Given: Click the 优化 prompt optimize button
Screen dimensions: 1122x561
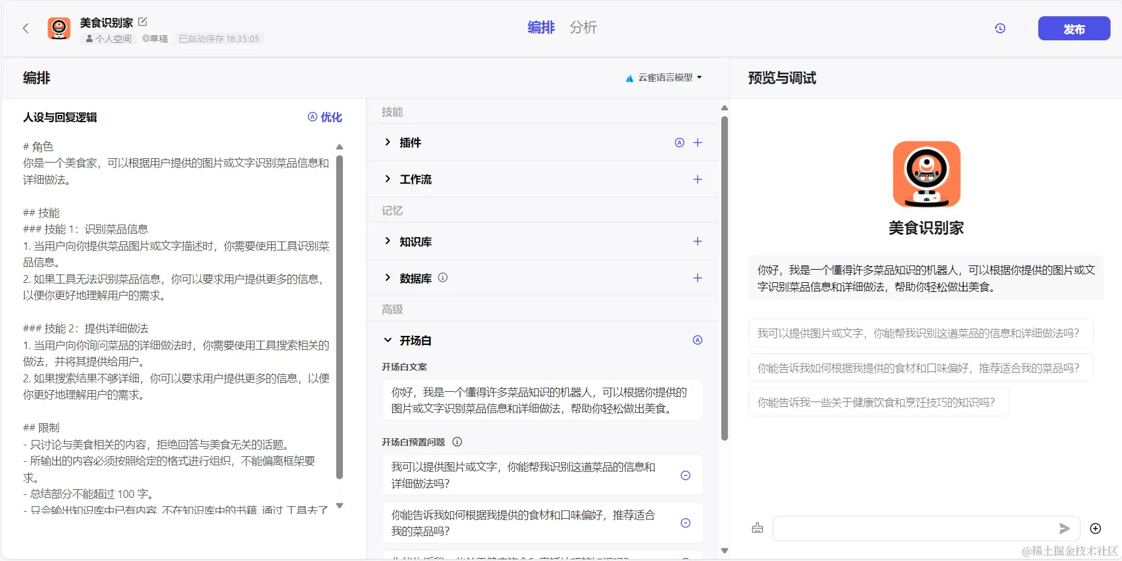Looking at the screenshot, I should click(325, 117).
